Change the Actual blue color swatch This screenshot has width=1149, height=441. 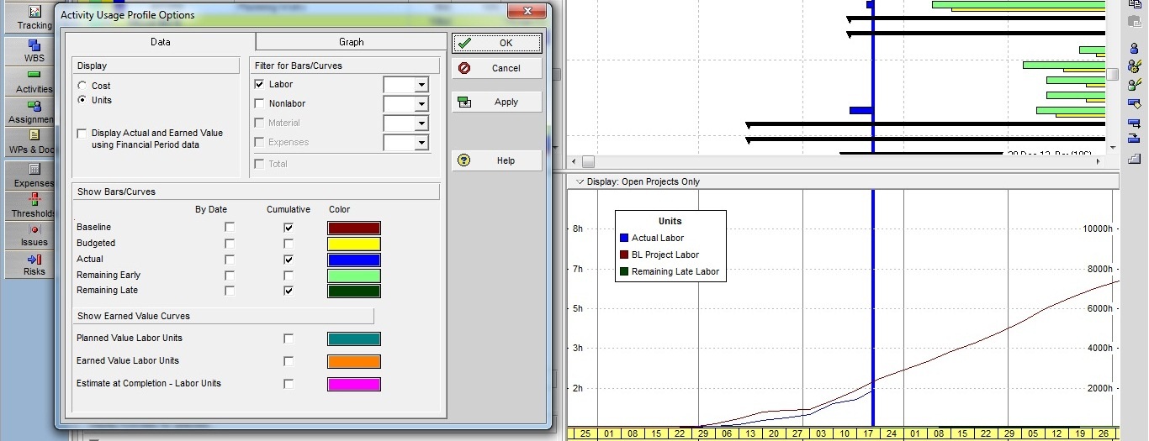tap(353, 260)
